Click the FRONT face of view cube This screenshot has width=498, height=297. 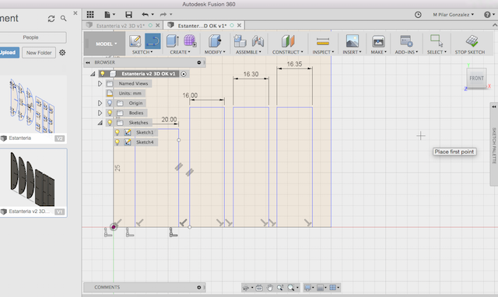pos(476,78)
